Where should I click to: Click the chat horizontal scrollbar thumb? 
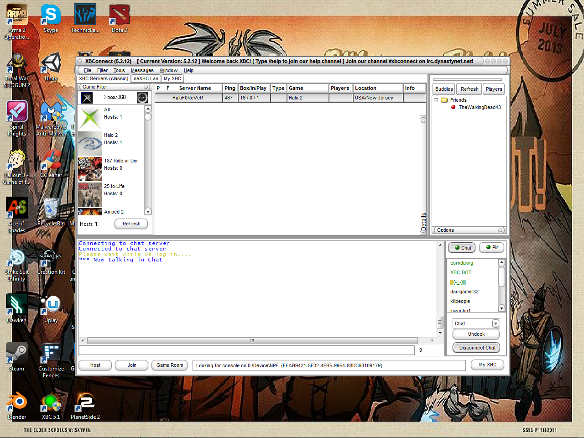pyautogui.click(x=252, y=341)
